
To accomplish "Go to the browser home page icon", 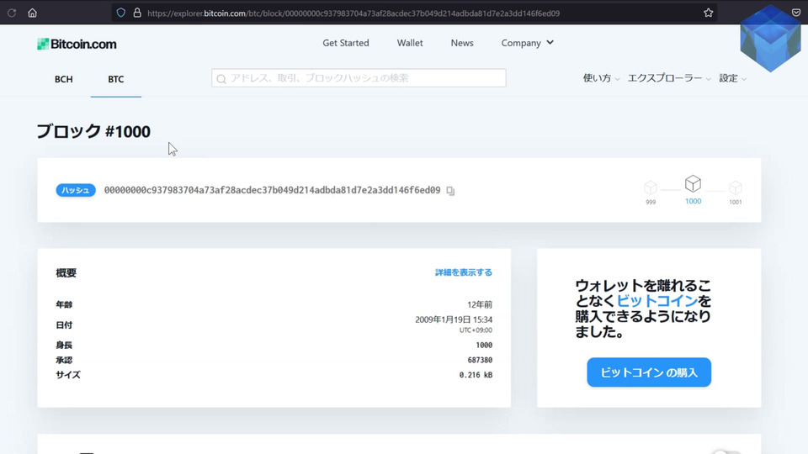I will 33,13.
